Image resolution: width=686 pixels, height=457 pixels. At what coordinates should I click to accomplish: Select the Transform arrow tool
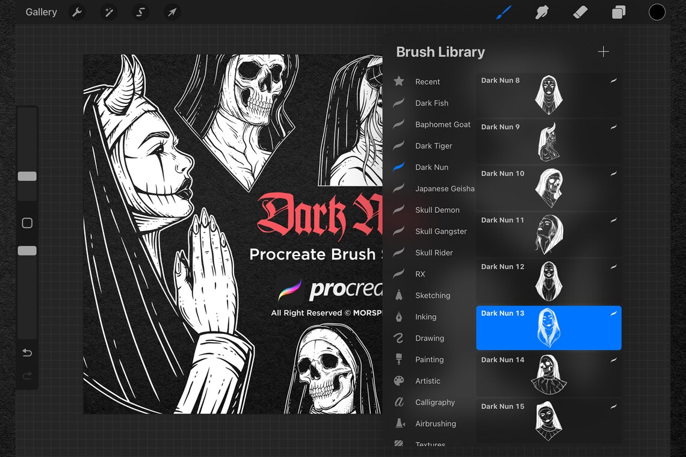[x=172, y=12]
